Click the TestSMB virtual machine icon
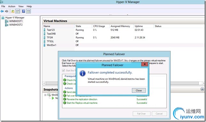 click(x=44, y=34)
